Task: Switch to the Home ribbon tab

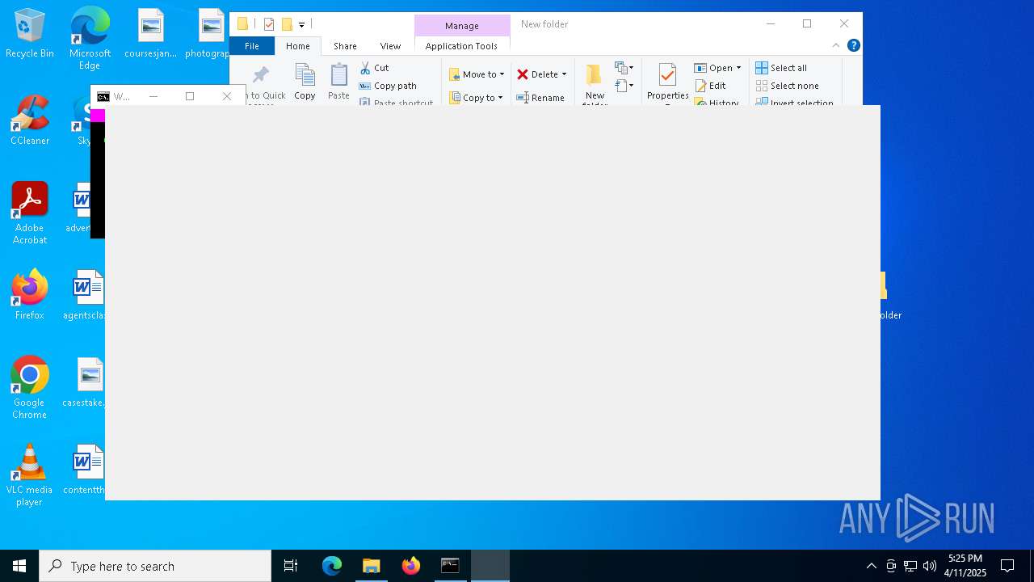Action: (x=298, y=46)
